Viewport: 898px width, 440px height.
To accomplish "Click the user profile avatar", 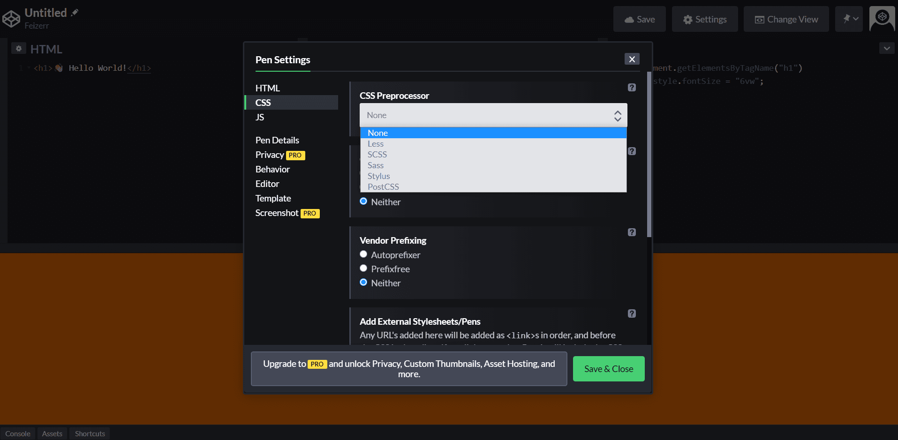I will click(x=882, y=19).
